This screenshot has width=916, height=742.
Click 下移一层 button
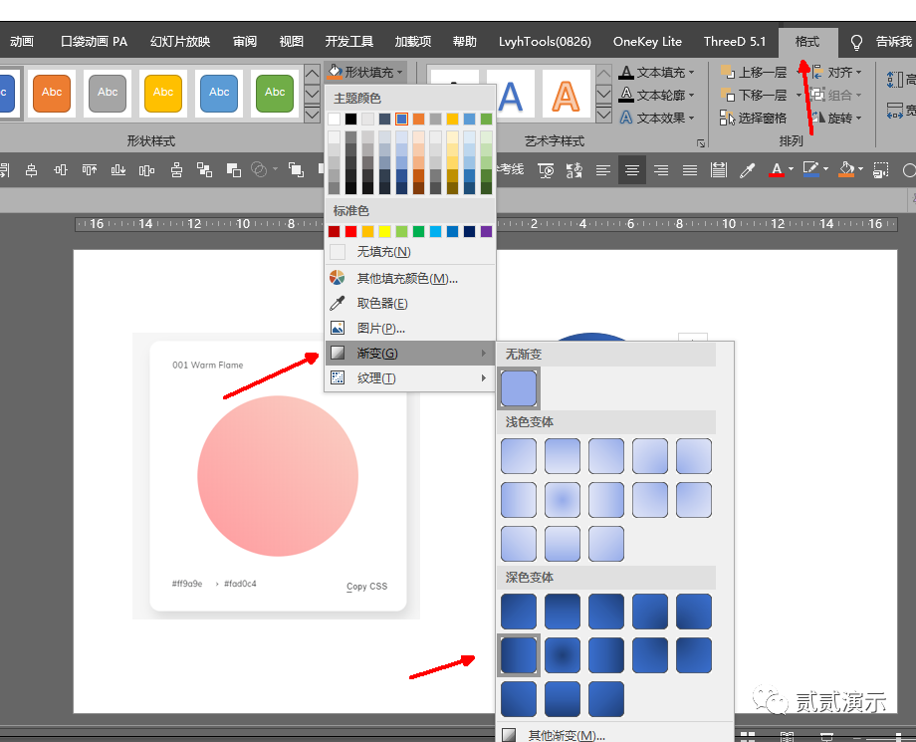tap(754, 95)
